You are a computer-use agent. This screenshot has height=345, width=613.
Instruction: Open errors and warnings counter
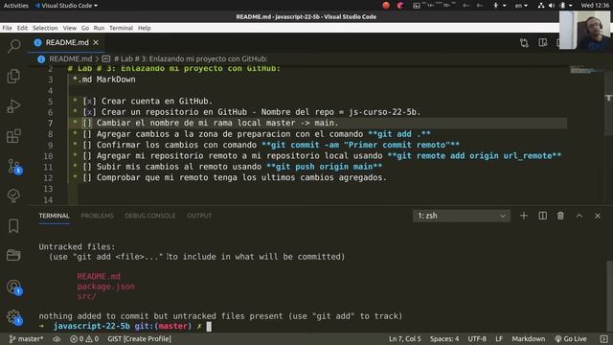click(84, 338)
